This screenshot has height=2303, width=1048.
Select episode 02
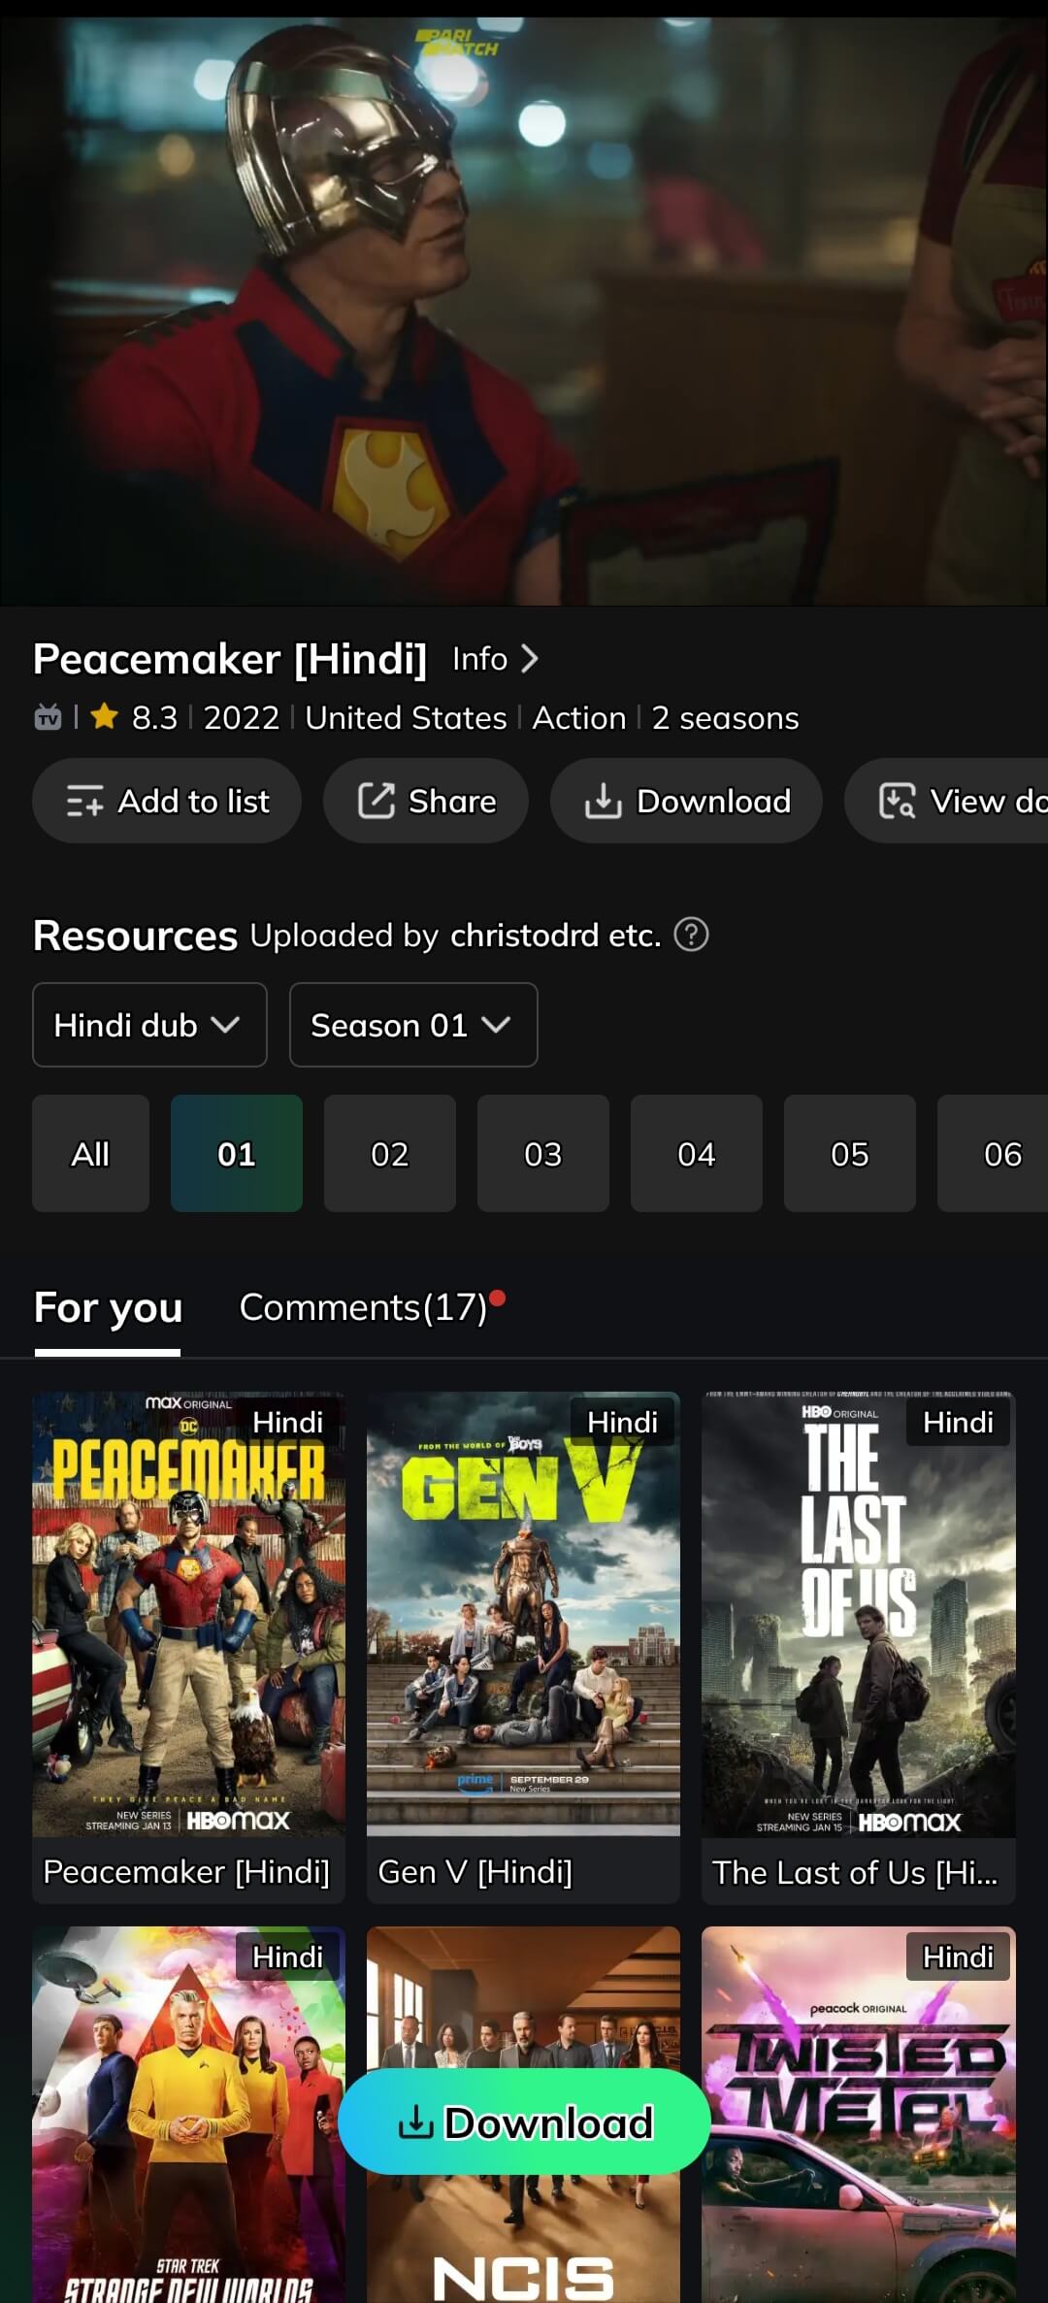point(389,1153)
